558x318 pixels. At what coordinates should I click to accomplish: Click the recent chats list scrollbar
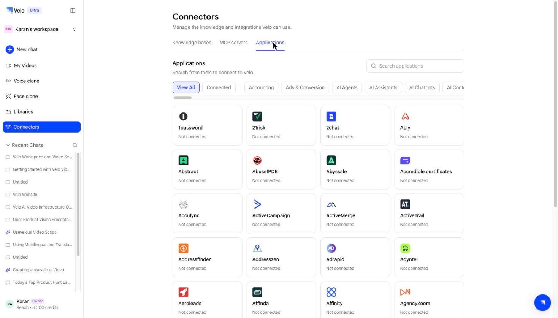[78, 204]
